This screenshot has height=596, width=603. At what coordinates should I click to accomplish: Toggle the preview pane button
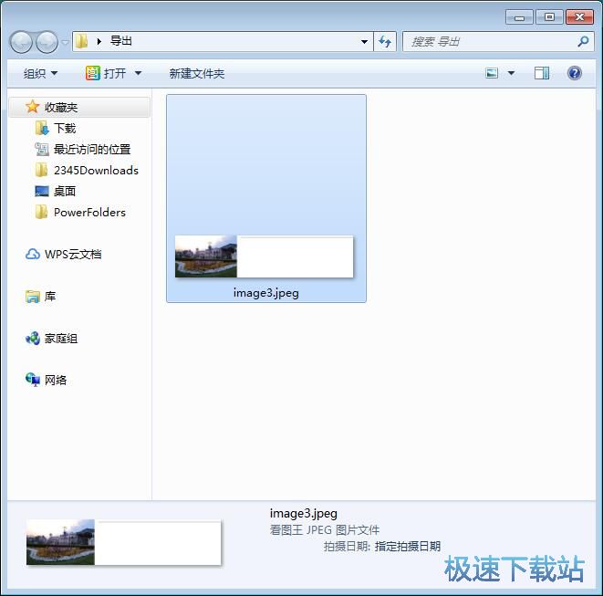click(542, 73)
